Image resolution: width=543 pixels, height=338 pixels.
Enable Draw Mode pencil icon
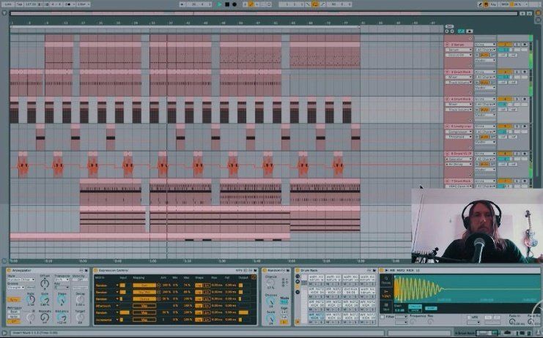[x=480, y=4]
